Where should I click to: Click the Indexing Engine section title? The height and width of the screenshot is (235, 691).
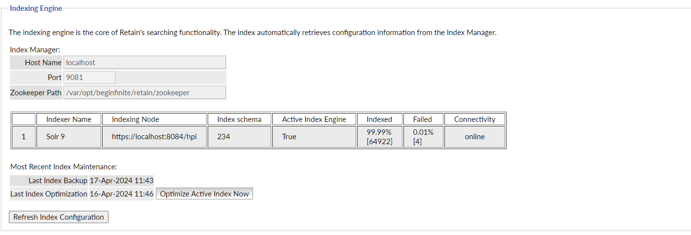click(36, 8)
